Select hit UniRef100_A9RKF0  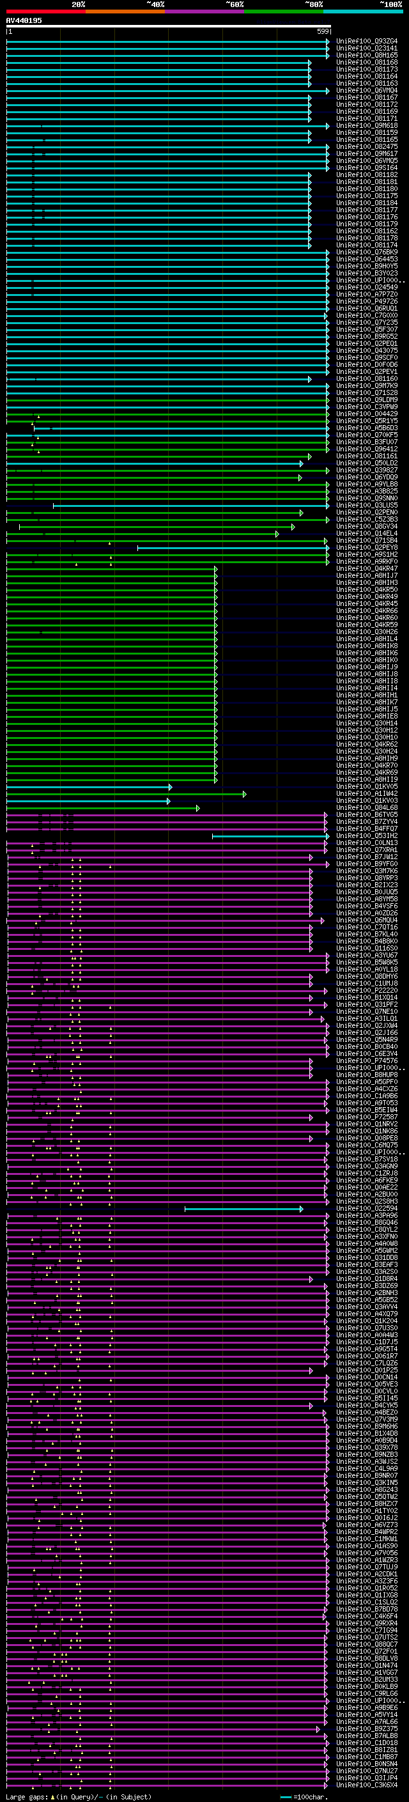[367, 562]
